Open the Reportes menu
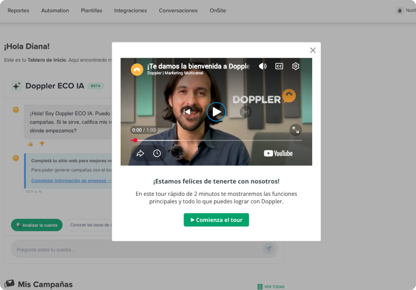The width and height of the screenshot is (416, 290). [x=18, y=10]
